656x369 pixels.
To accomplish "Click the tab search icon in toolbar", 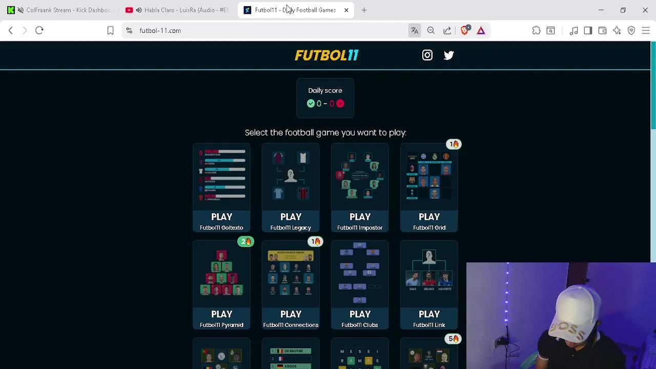I will pos(551,31).
